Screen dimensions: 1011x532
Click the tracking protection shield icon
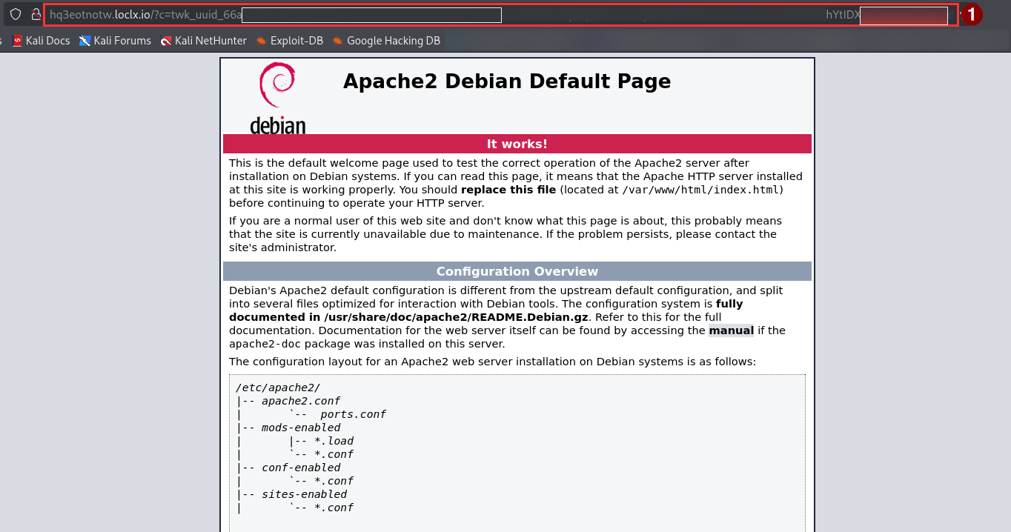click(x=16, y=14)
